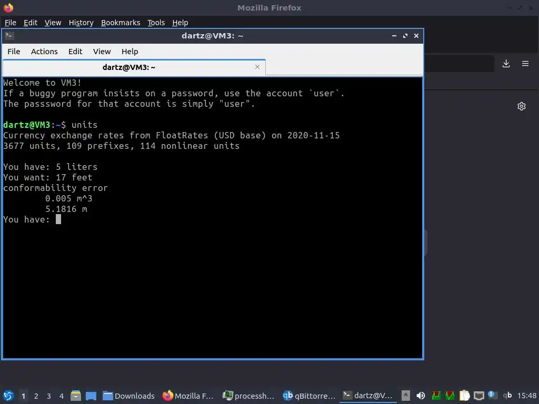Image resolution: width=539 pixels, height=404 pixels.
Task: Open the View menu in the terminal window
Action: click(102, 52)
